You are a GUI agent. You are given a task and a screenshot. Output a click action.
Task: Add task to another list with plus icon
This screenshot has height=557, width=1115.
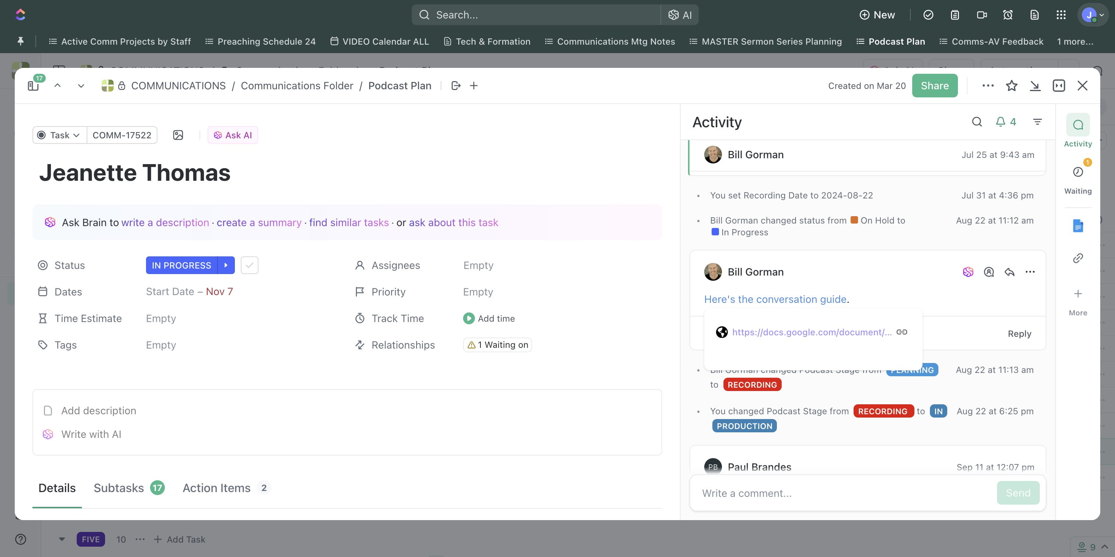474,86
